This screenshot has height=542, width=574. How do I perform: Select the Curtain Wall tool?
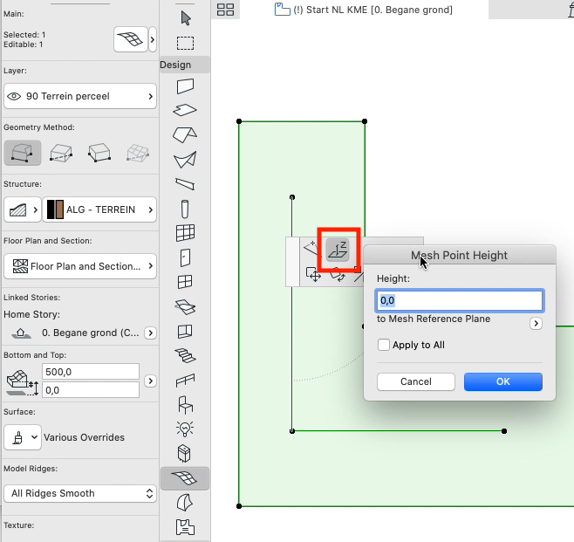(x=185, y=233)
